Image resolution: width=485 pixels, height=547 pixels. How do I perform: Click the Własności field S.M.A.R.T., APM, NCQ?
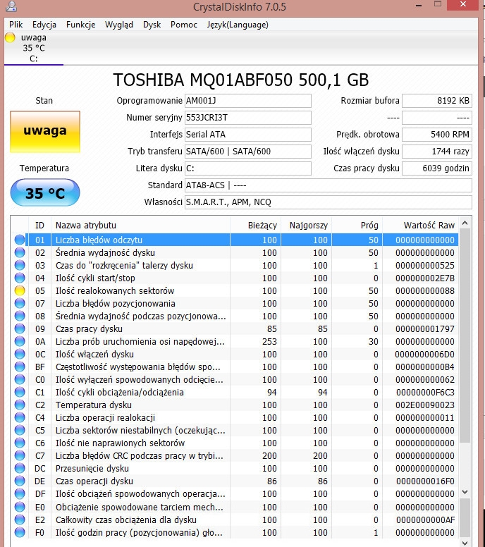tap(329, 202)
